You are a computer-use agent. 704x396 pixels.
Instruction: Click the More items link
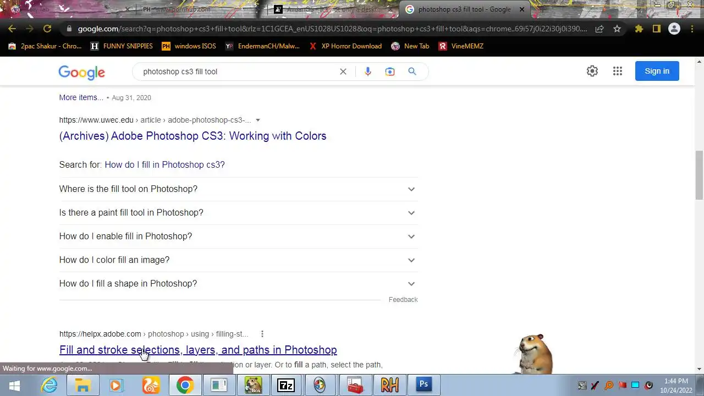81,97
